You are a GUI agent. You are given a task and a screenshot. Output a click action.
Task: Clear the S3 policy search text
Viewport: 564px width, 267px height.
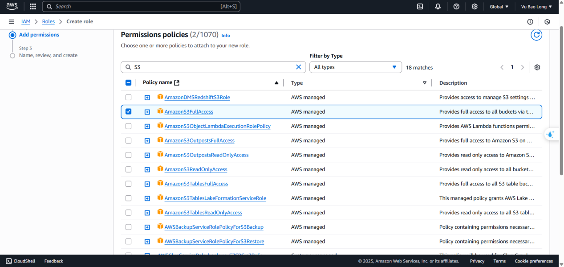299,67
